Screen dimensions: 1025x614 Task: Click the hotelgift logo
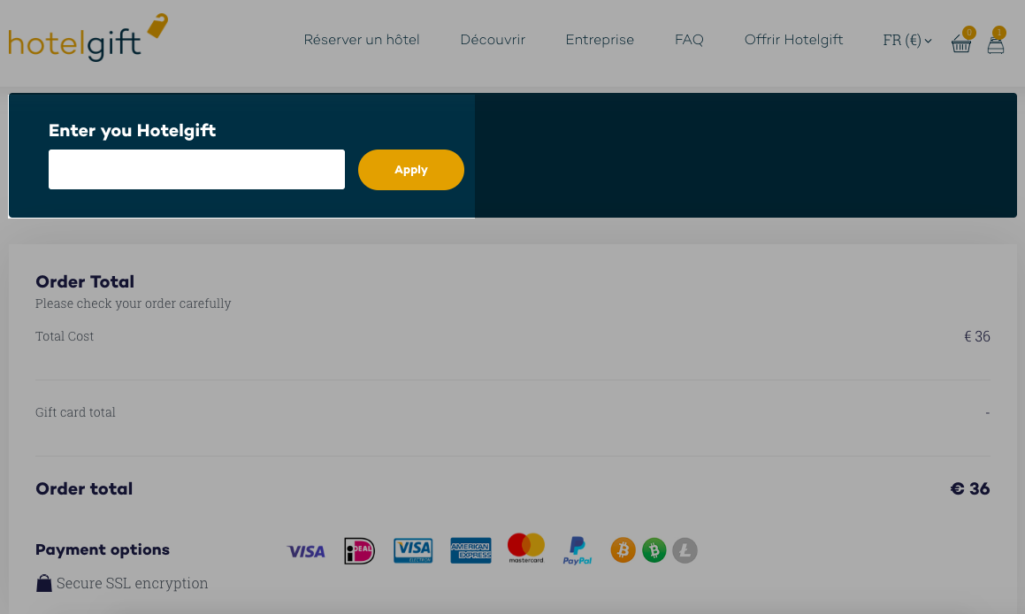tap(88, 38)
